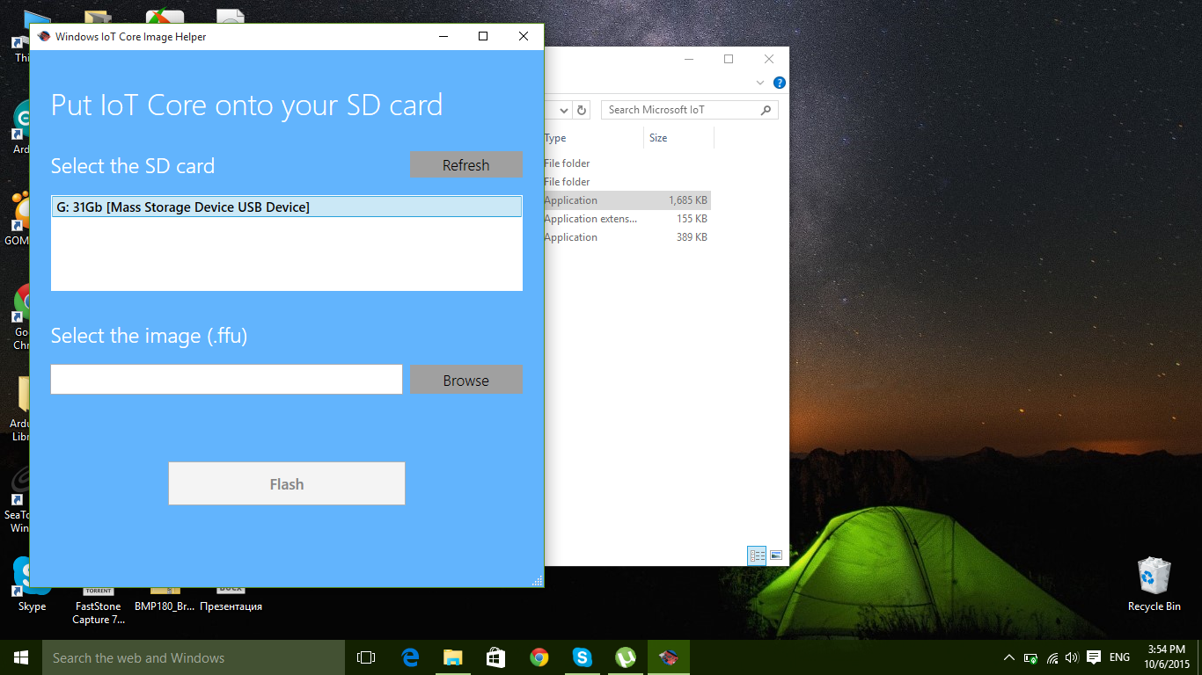
Task: Click the Explorer address bar refresh icon
Action: (x=581, y=110)
